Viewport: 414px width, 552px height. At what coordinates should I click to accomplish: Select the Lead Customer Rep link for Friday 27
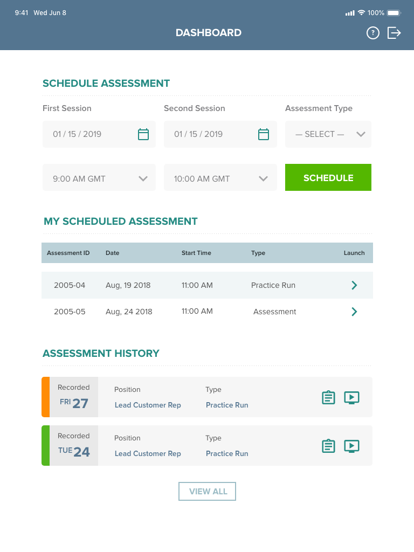(148, 405)
